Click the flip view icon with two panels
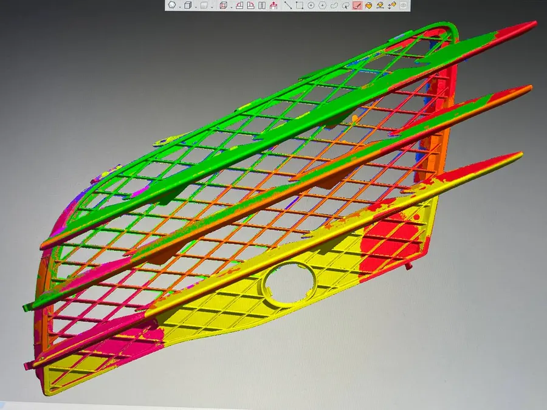 point(262,5)
